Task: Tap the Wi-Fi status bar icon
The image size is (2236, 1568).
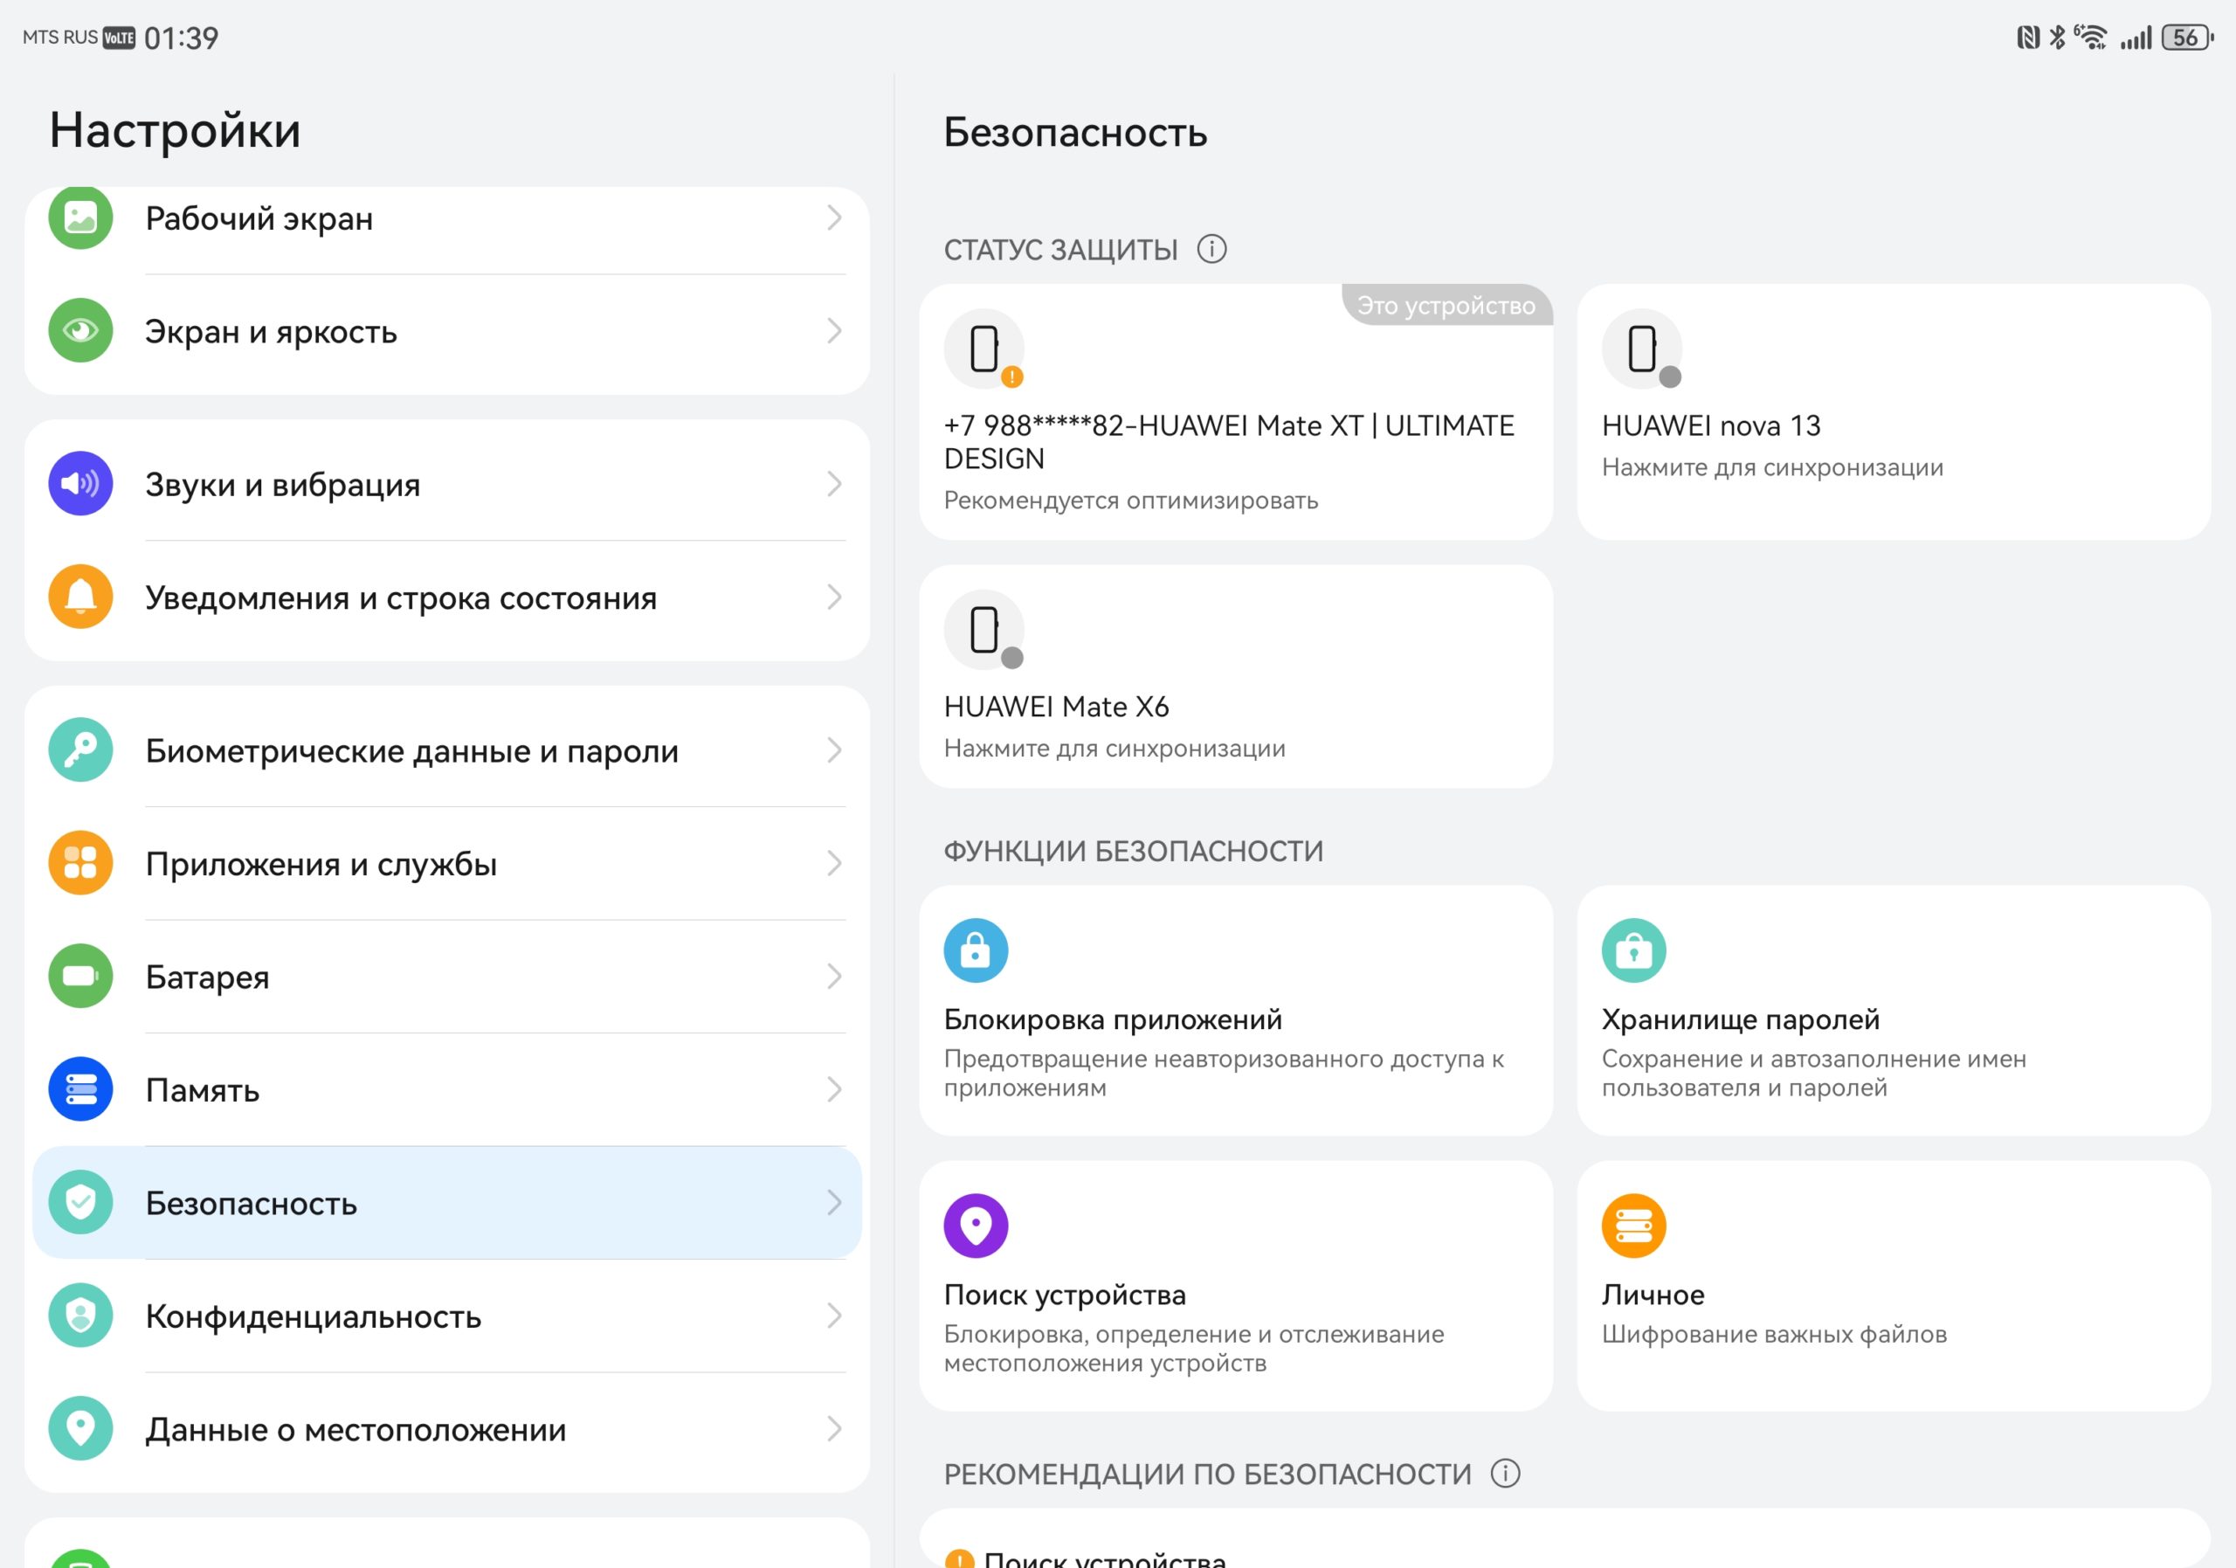Action: [x=2091, y=37]
